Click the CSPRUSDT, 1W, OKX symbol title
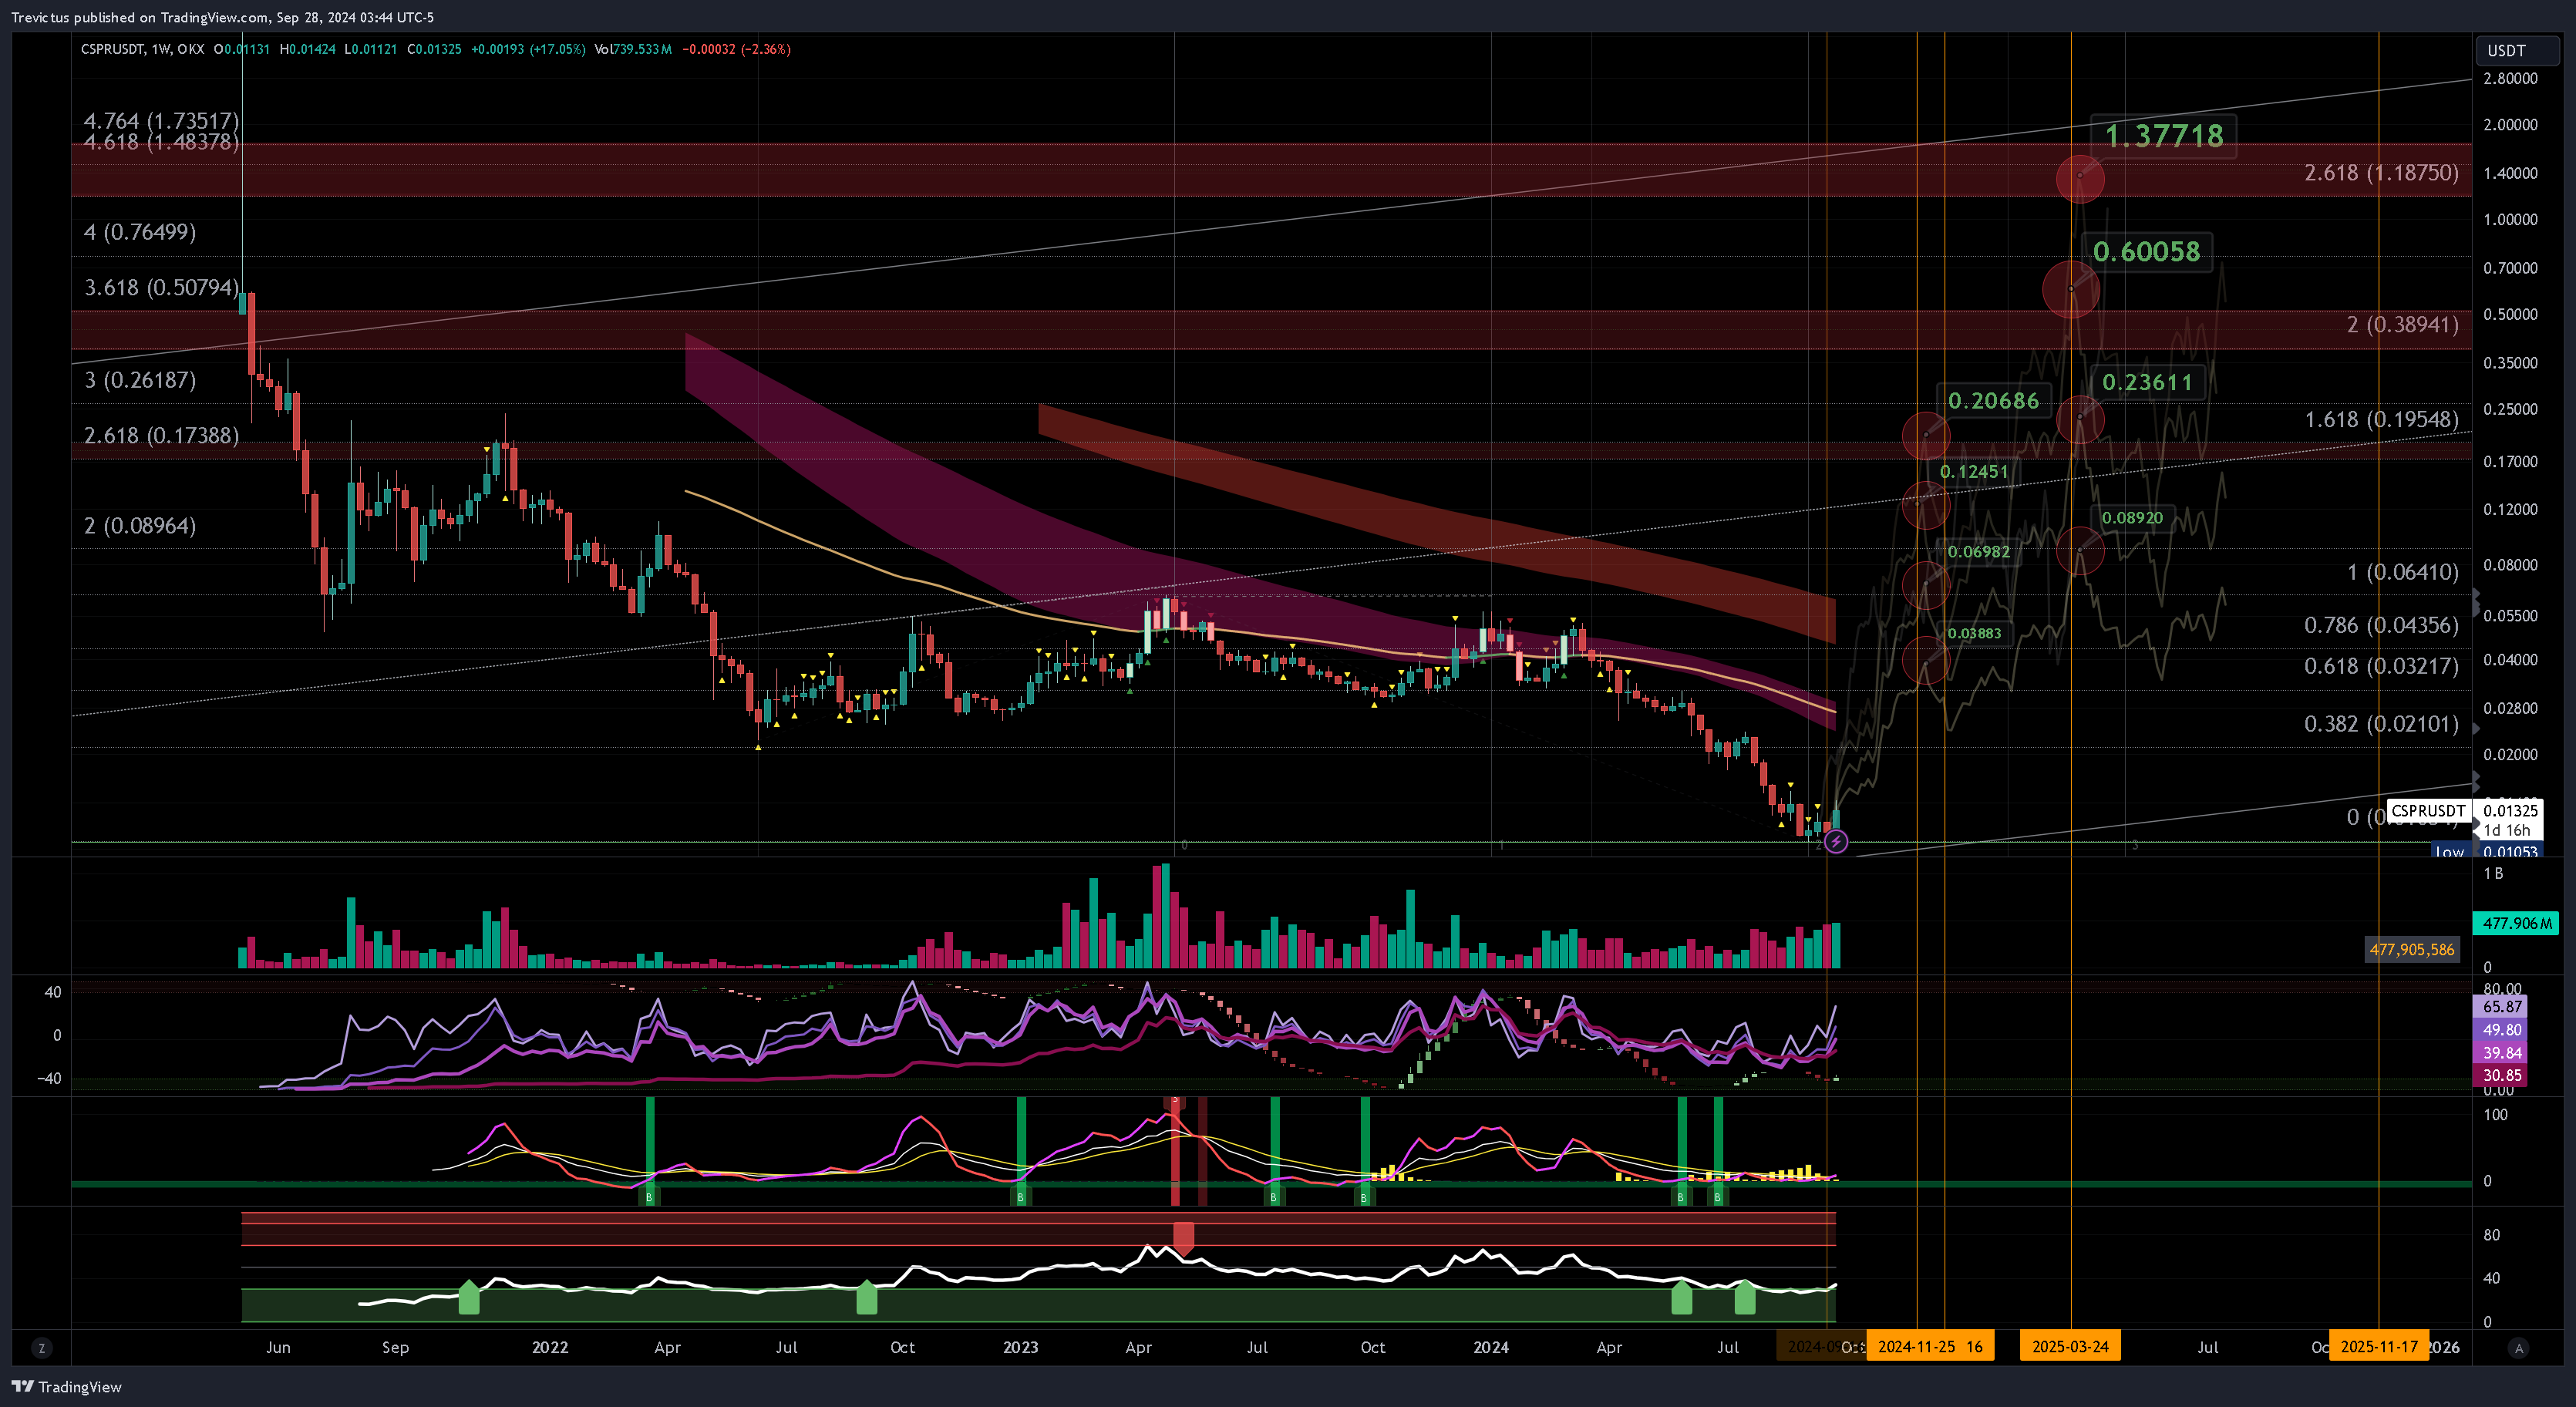 click(142, 49)
